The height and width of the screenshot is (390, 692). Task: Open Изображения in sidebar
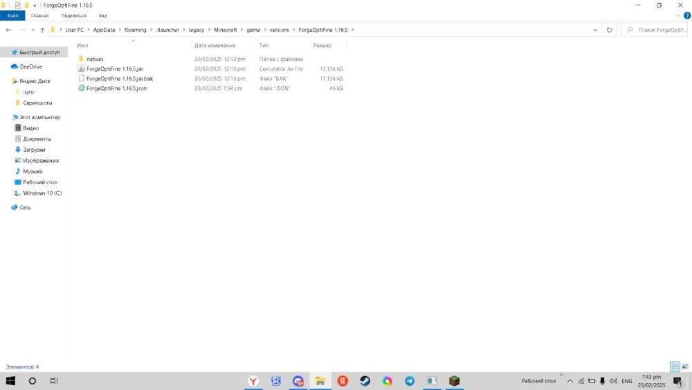pos(41,161)
